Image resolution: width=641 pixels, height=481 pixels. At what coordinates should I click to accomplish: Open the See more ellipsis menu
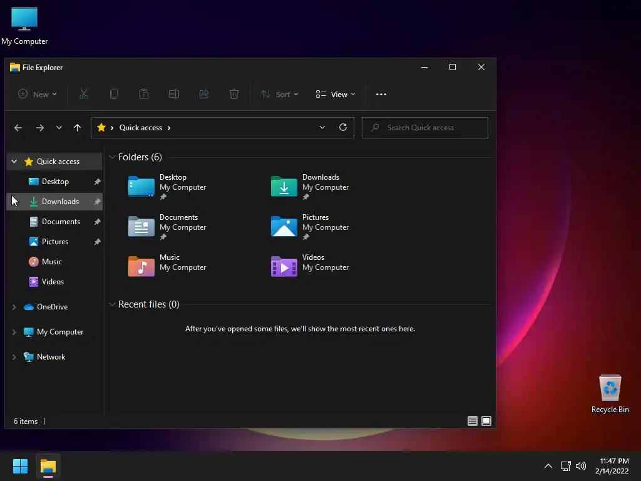tap(381, 94)
